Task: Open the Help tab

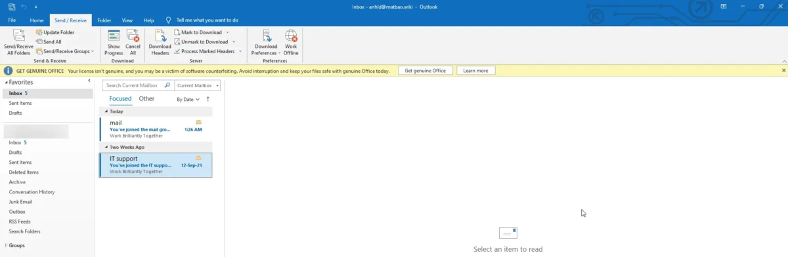Action: pyautogui.click(x=149, y=20)
